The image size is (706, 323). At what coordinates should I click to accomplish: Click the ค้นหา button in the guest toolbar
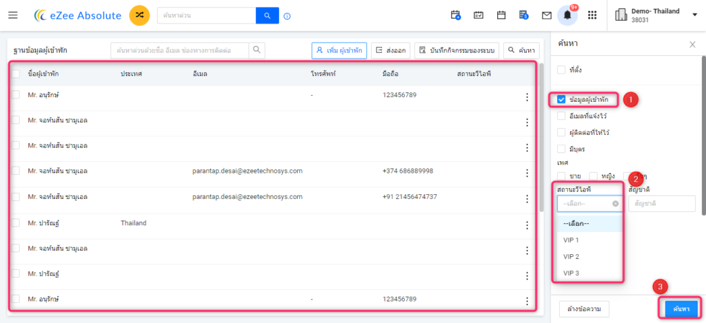[521, 50]
